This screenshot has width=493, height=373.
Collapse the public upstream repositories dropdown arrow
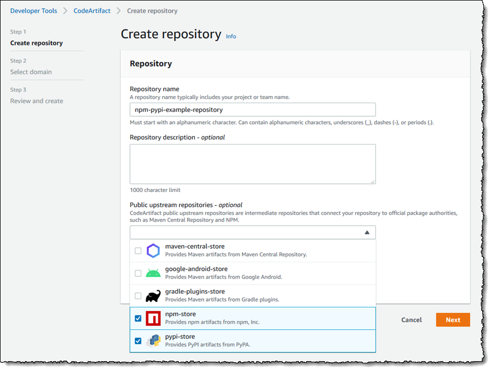pos(367,233)
